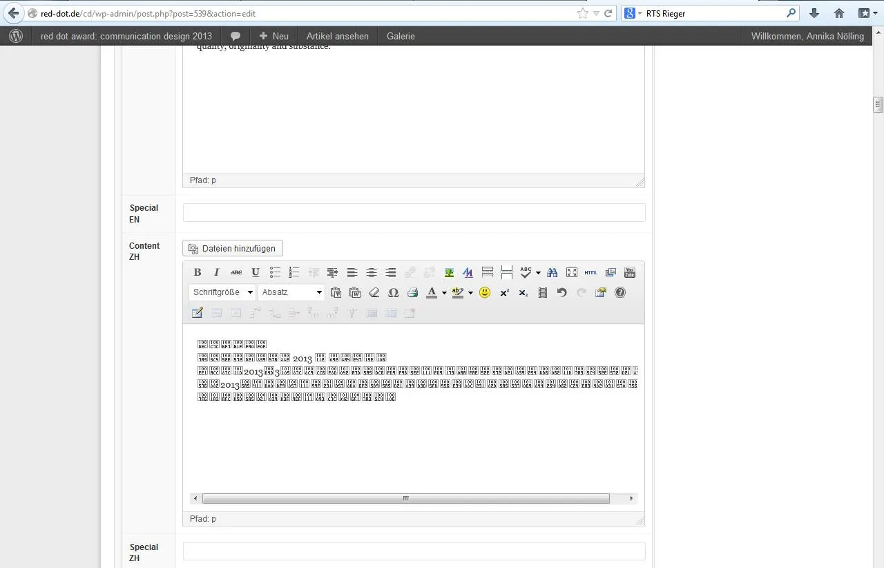Open the style/CSS editor icon

(468, 272)
